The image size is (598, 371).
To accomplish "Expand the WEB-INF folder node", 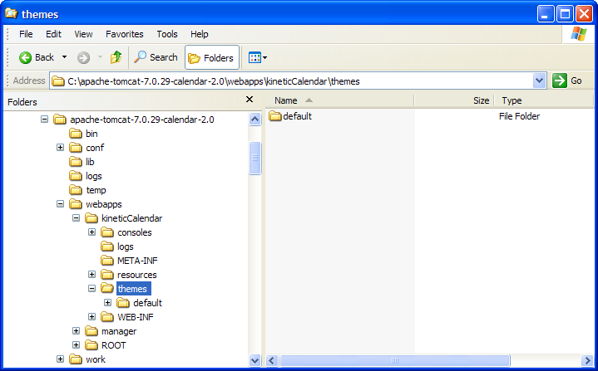I will tap(92, 317).
